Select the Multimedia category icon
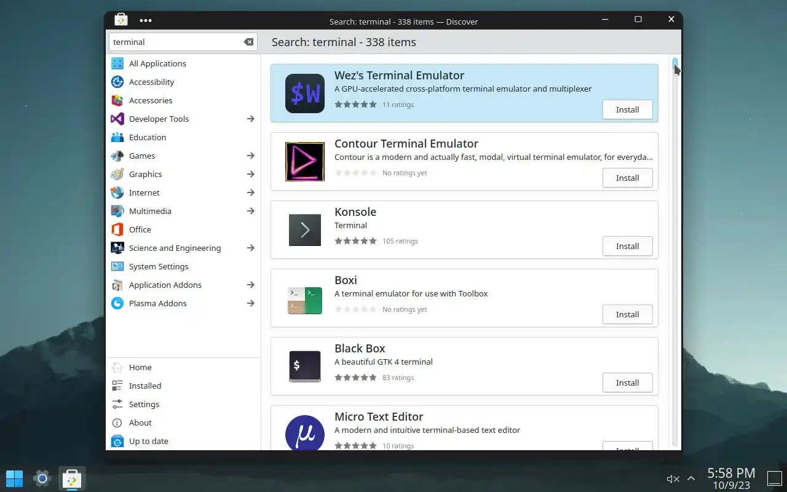Image resolution: width=787 pixels, height=492 pixels. tap(117, 211)
